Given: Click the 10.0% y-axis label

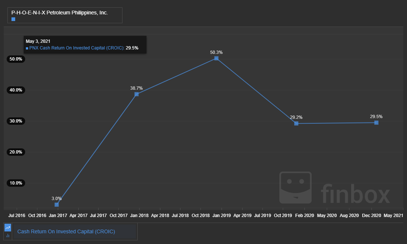Looking at the screenshot, I should point(16,183).
